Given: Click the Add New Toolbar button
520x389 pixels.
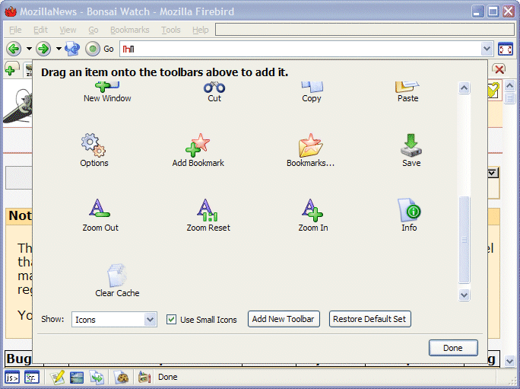Looking at the screenshot, I should tap(283, 319).
